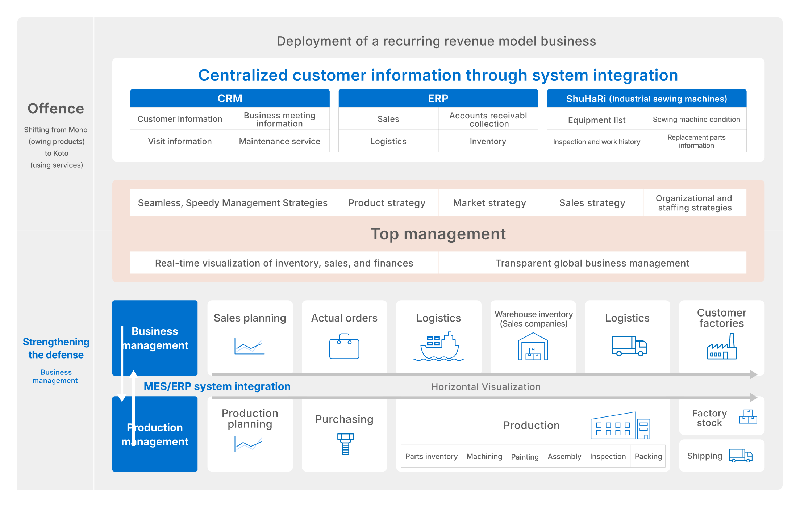The image size is (800, 507).
Task: Click Deployment of a recurring revenue model business
Action: coord(436,41)
